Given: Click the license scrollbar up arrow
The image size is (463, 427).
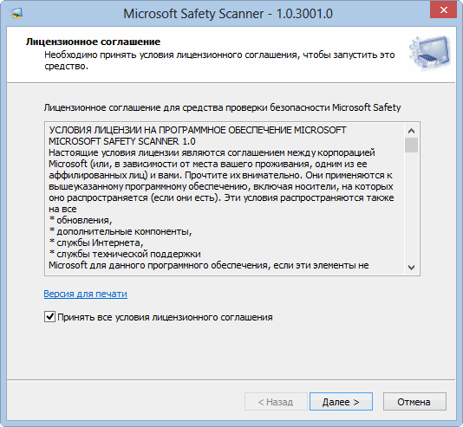Looking at the screenshot, I should pos(411,131).
